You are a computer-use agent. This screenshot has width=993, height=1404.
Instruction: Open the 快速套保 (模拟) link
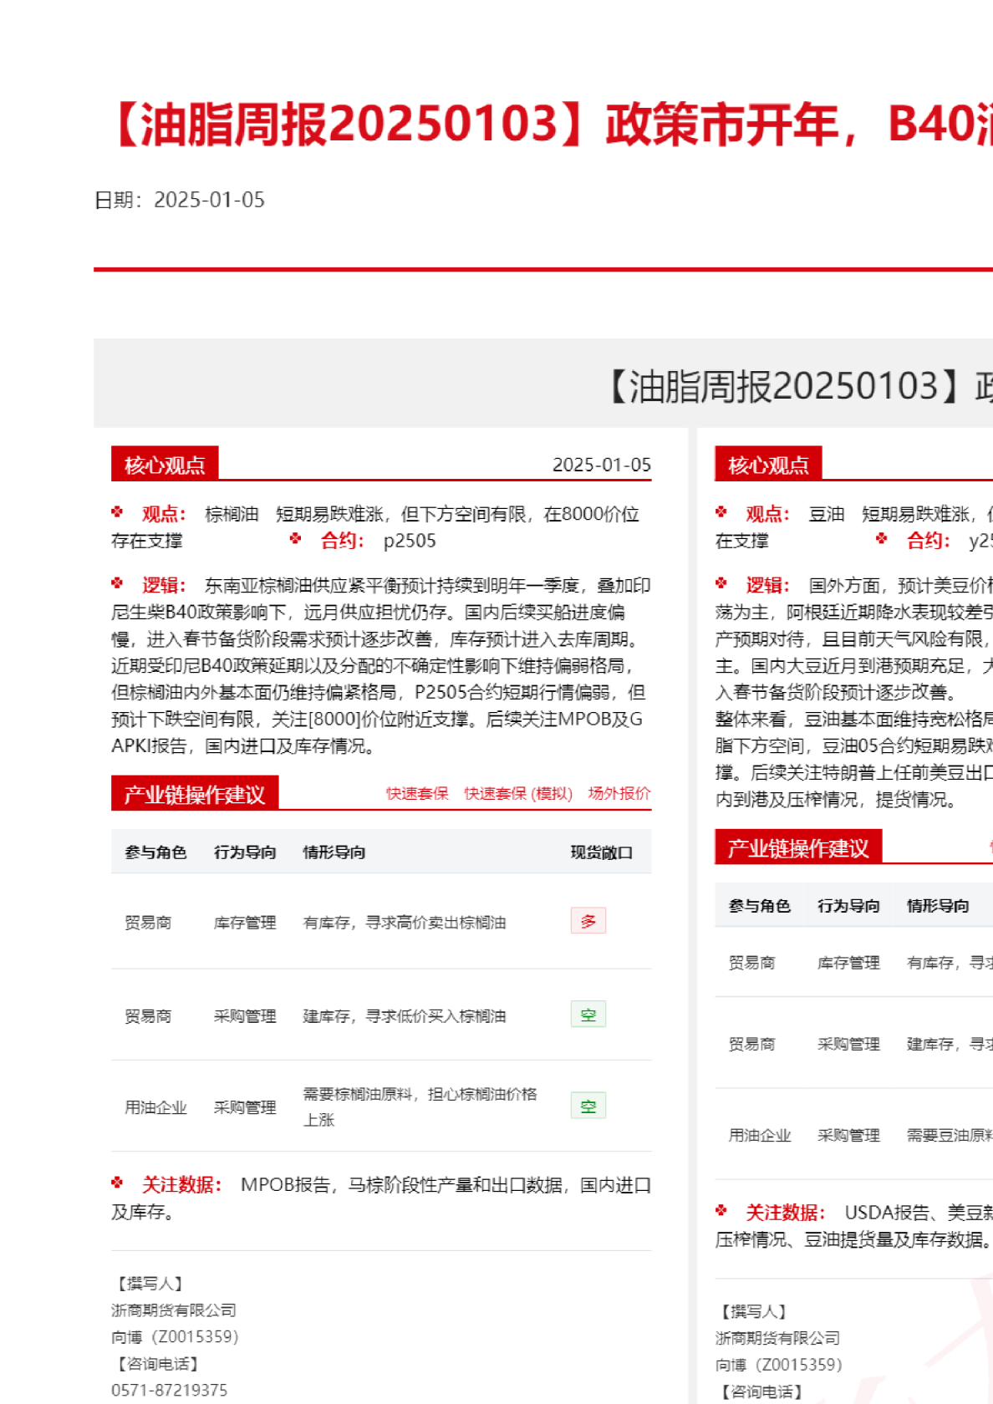(518, 793)
